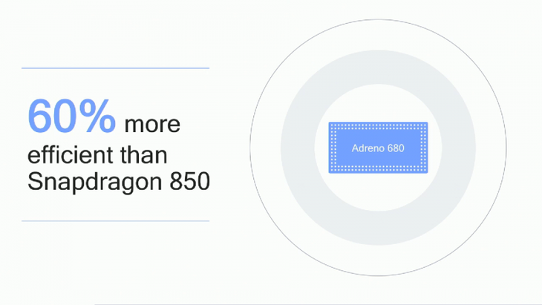Select the word "than"
Image resolution: width=542 pixels, height=305 pixels.
coord(144,155)
